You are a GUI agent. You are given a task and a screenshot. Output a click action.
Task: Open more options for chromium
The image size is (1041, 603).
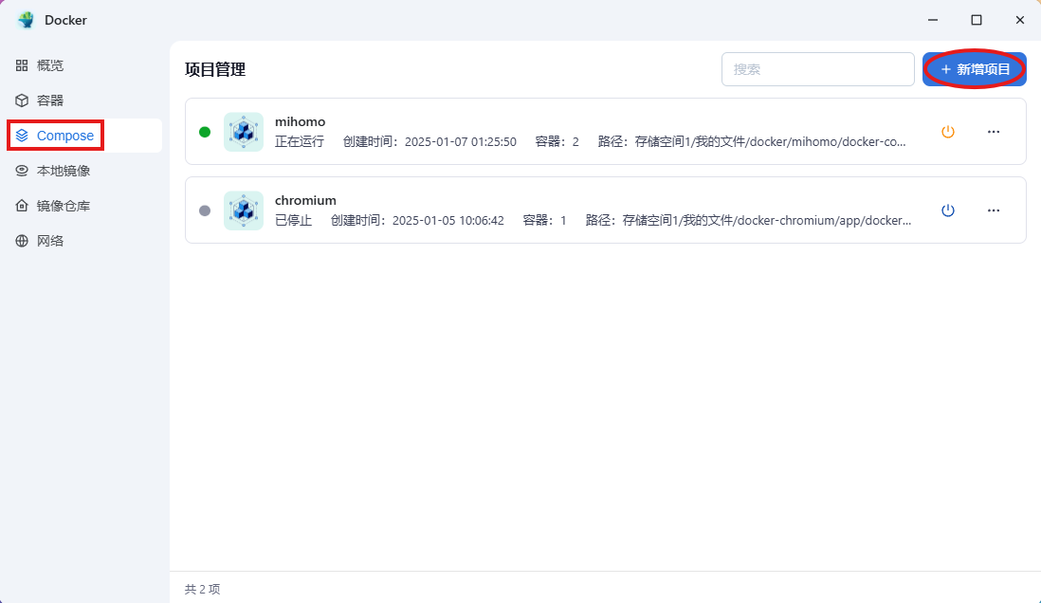point(994,210)
